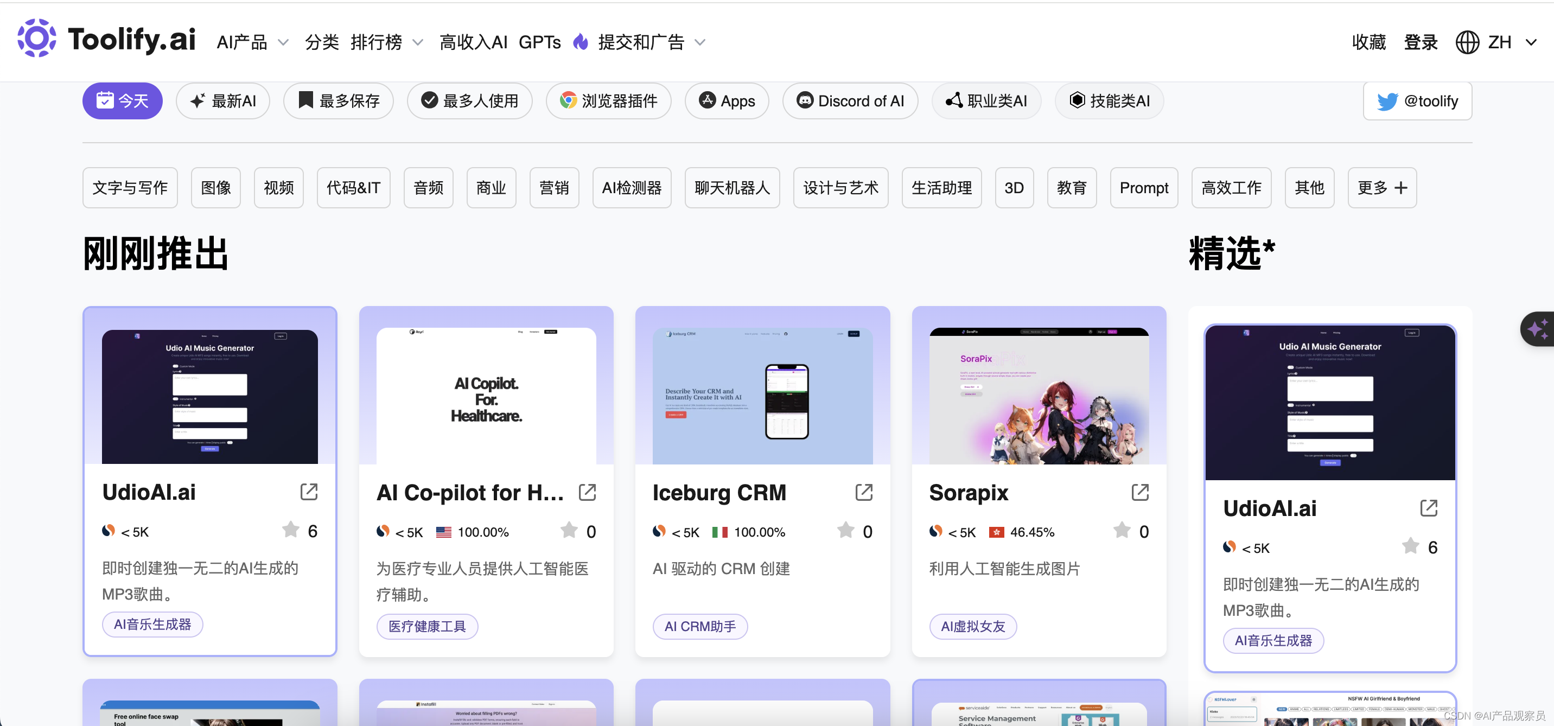Click AI音乐生成器 tag in 刚刚推出

coord(152,624)
